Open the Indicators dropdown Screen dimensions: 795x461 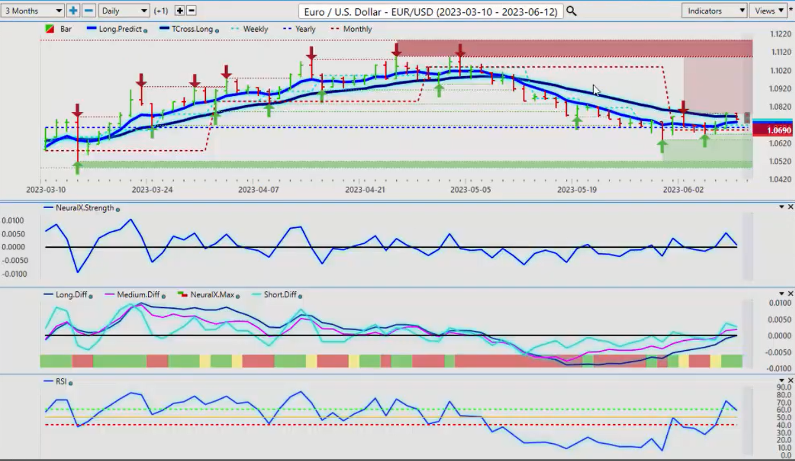click(714, 11)
